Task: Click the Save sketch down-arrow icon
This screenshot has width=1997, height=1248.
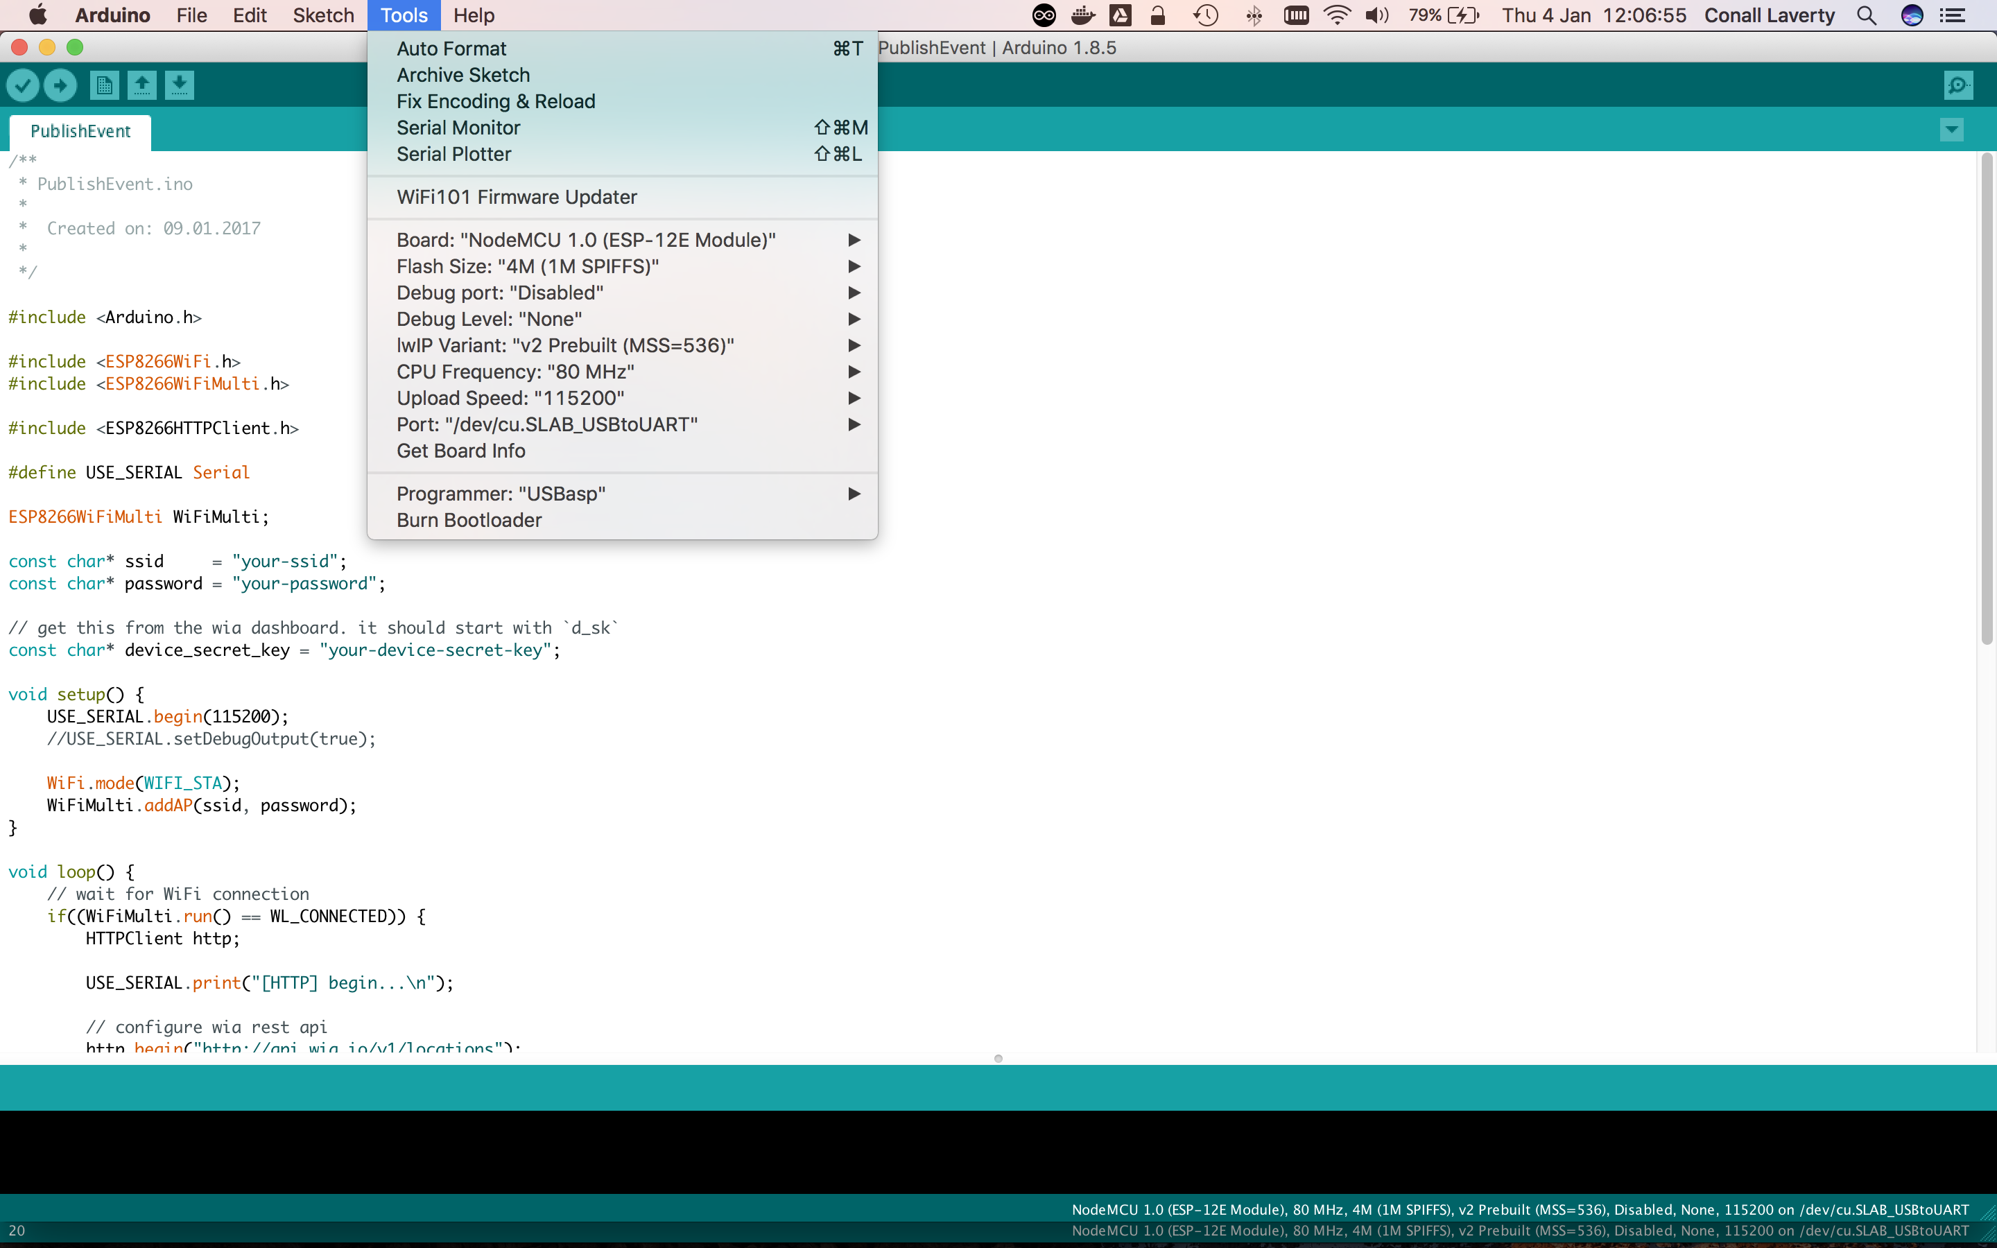Action: pos(179,85)
